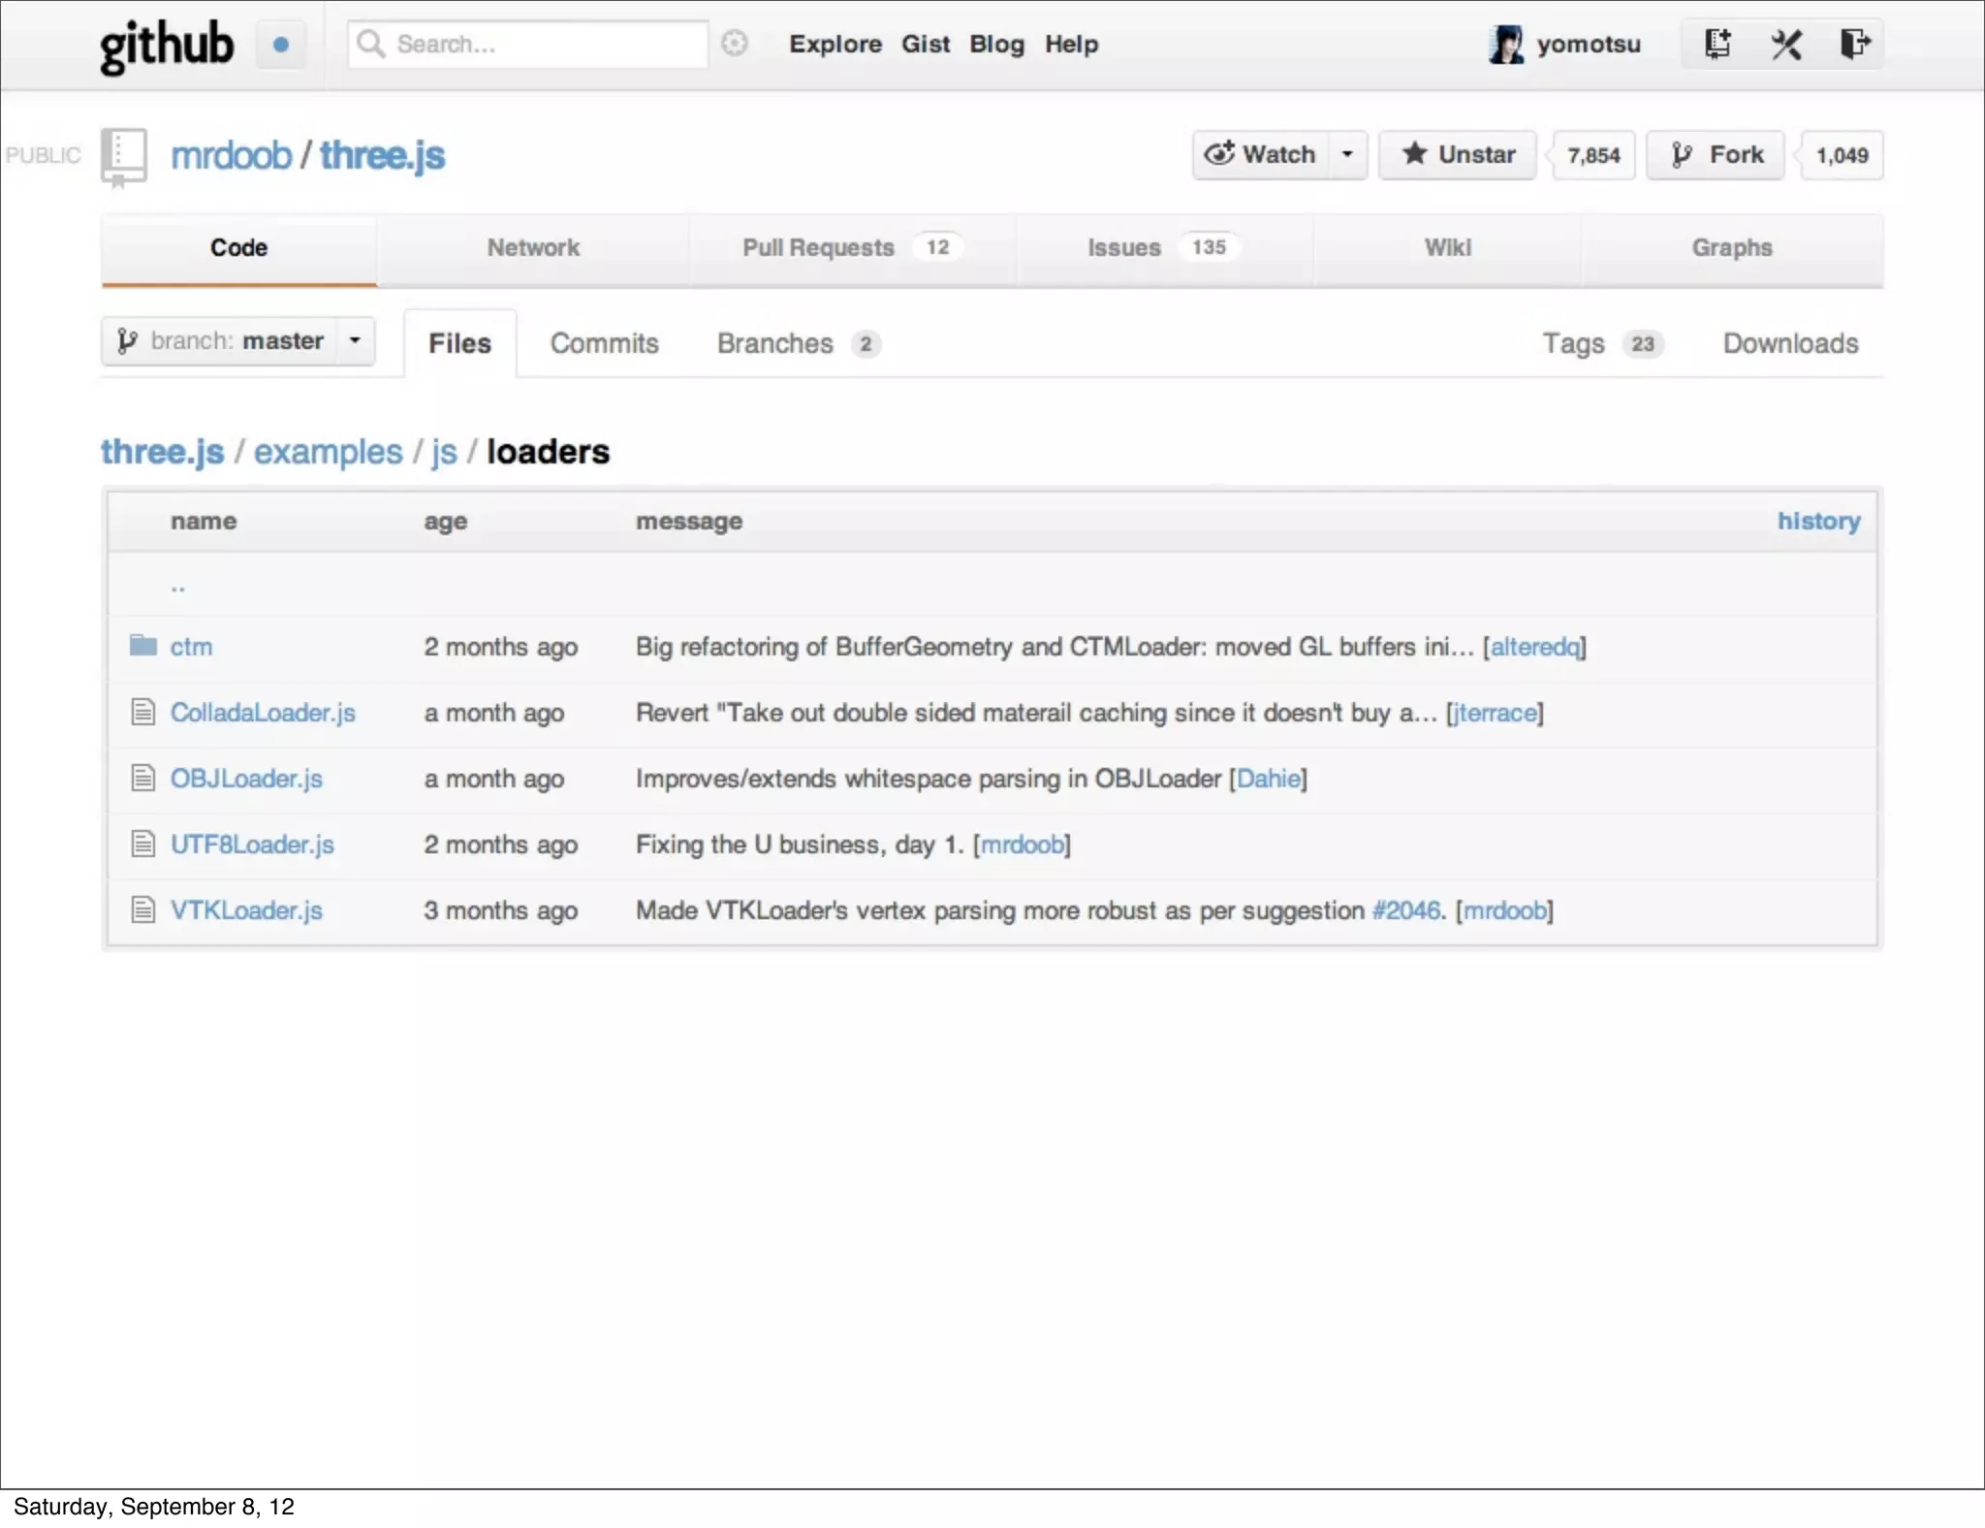Click the blue notifications indicator dot

pyautogui.click(x=281, y=45)
